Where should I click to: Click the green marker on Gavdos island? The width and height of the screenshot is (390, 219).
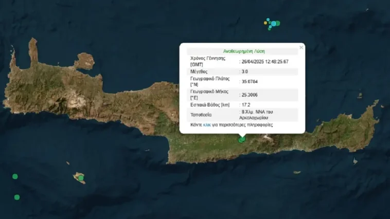click(81, 178)
